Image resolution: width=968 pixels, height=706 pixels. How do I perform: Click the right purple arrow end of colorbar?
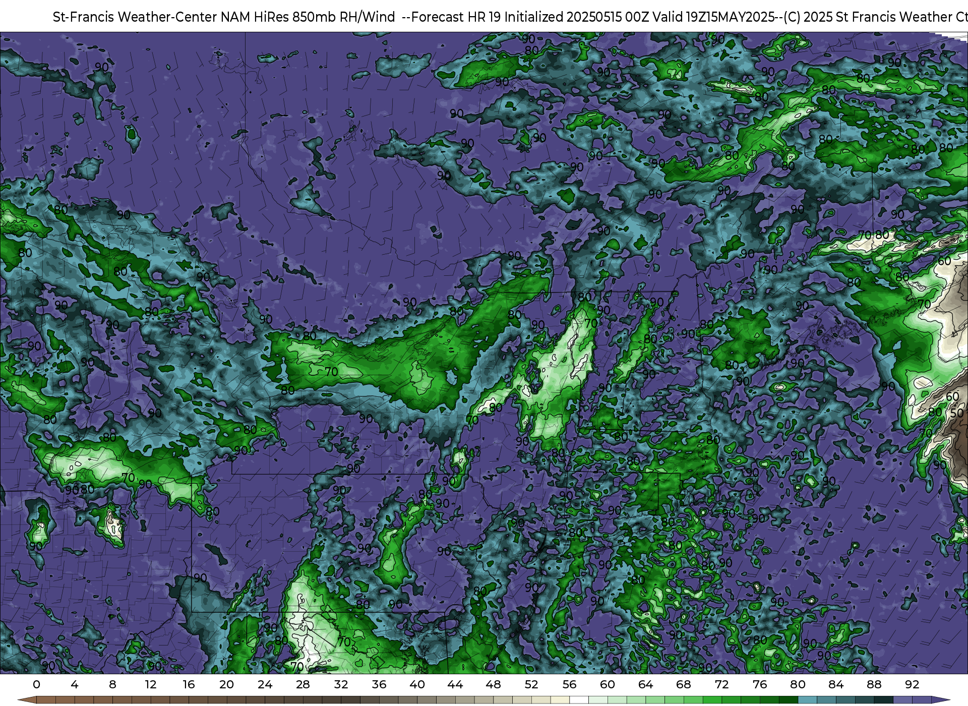coord(940,700)
